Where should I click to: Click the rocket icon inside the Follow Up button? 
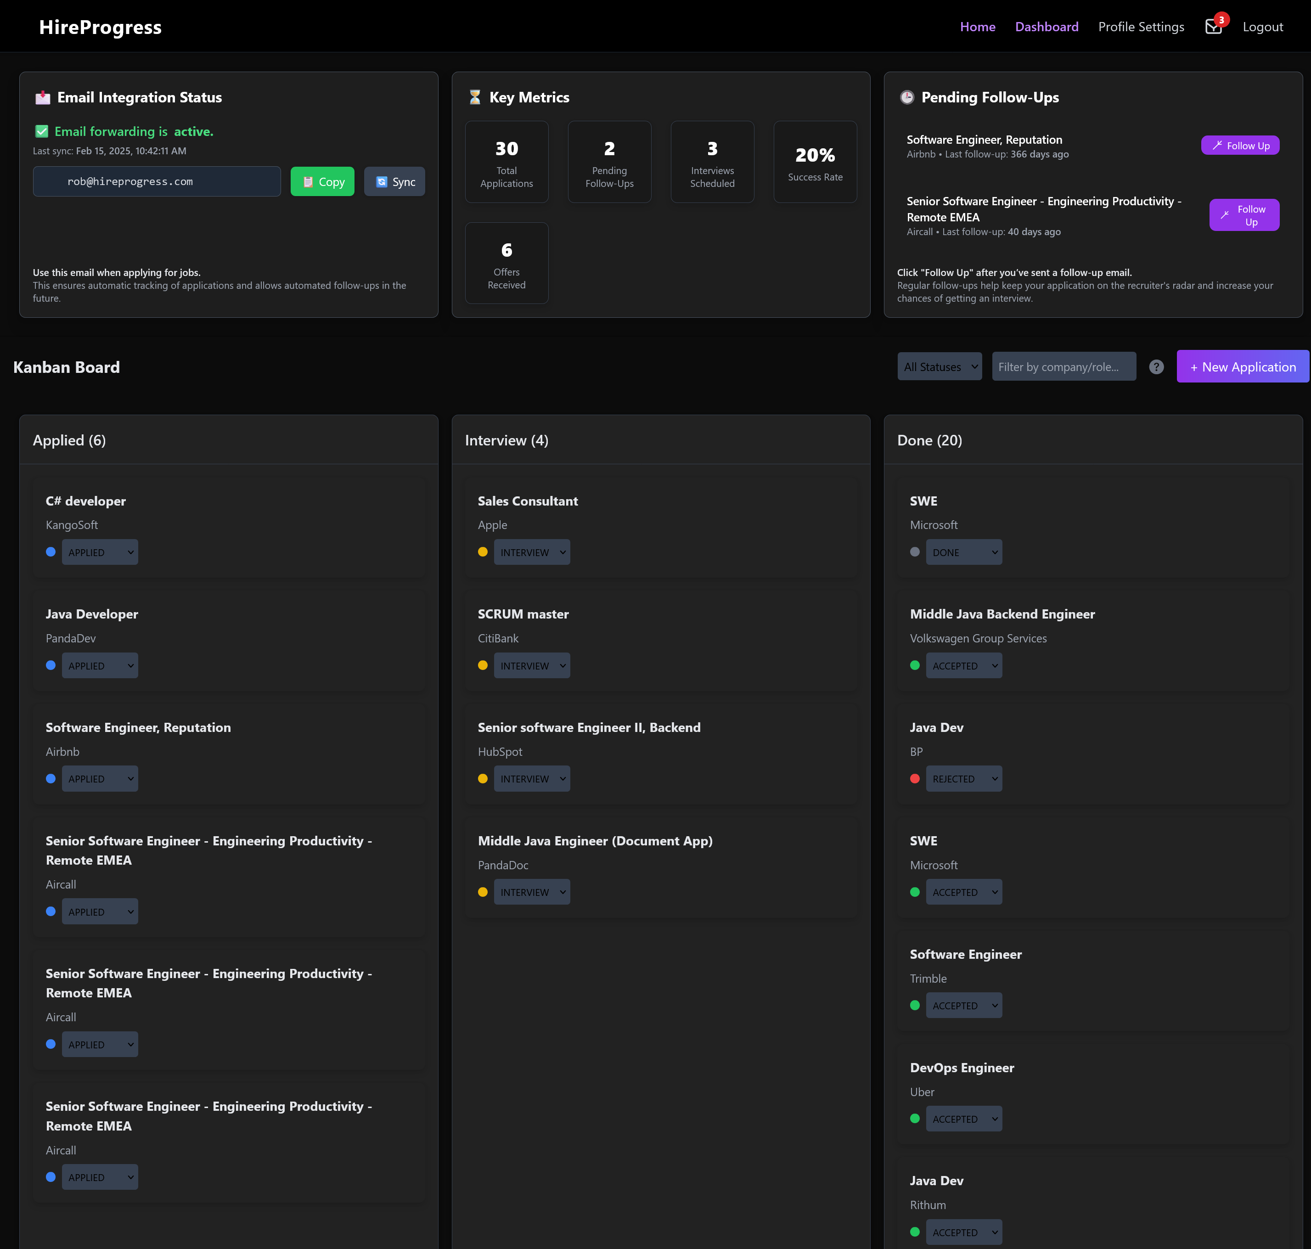tap(1218, 145)
